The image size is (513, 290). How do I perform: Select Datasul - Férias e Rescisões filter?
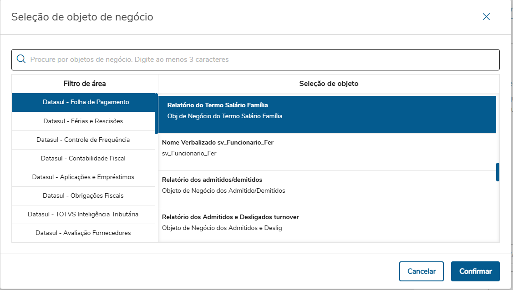click(83, 121)
